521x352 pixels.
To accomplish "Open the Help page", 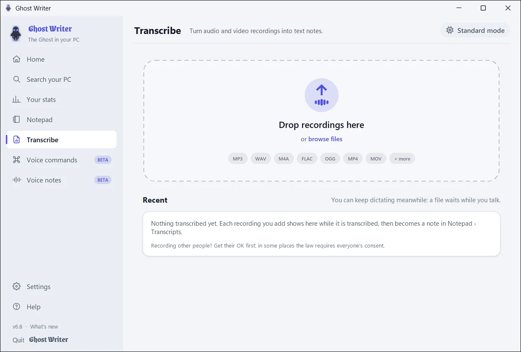I will 61,307.
